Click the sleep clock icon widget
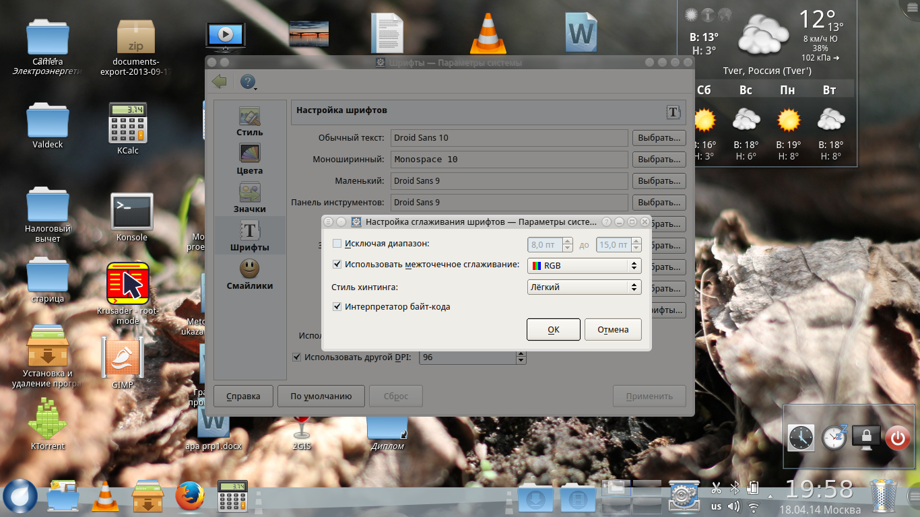The height and width of the screenshot is (517, 920). pyautogui.click(x=834, y=438)
